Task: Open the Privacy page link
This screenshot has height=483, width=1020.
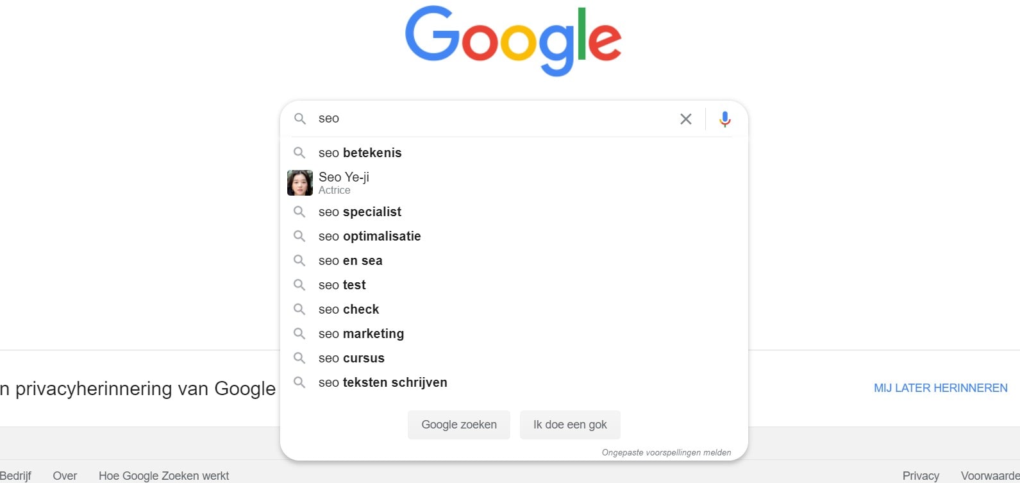Action: (x=920, y=475)
